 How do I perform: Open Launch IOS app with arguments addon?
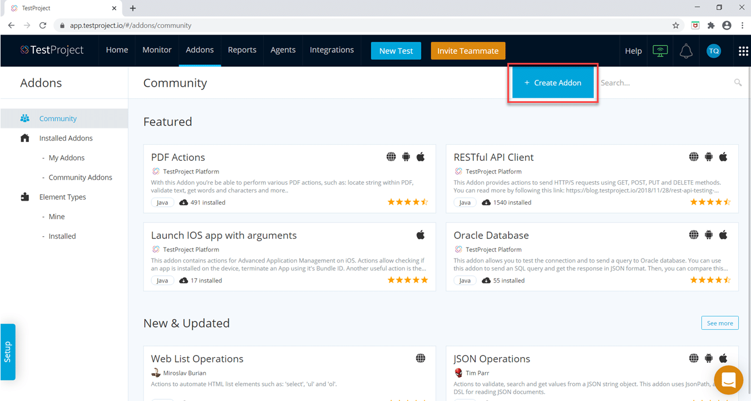pos(224,235)
